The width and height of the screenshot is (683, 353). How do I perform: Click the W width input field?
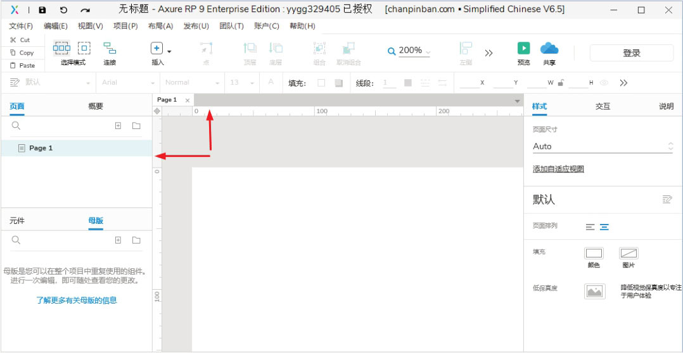[537, 83]
